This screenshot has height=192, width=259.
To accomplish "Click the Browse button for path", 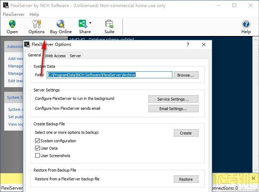I will coord(186,75).
